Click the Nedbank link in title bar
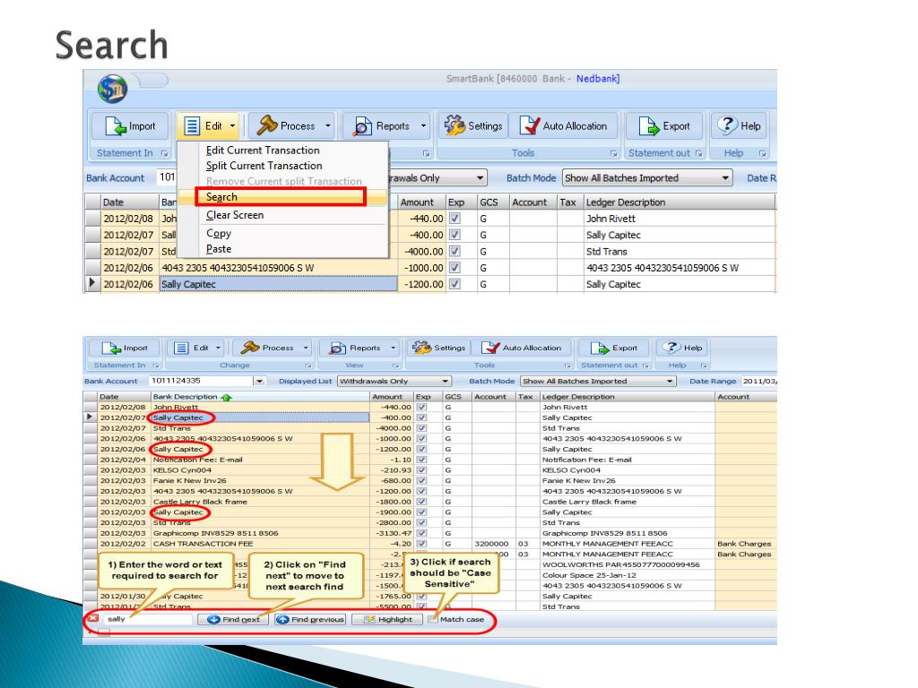The height and width of the screenshot is (688, 918). [x=598, y=79]
